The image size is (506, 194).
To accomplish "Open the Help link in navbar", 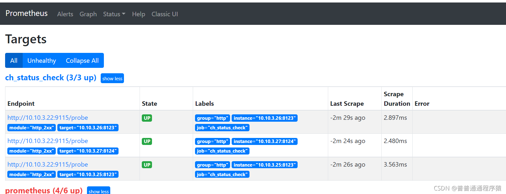I will pyautogui.click(x=139, y=14).
